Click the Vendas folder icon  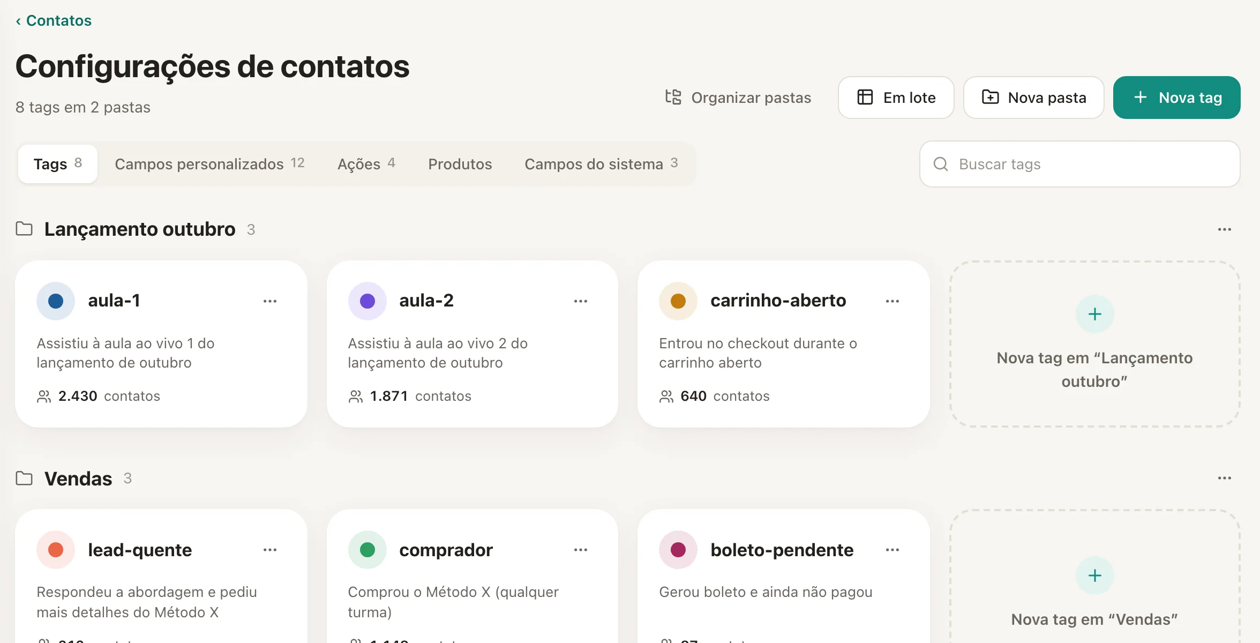click(x=24, y=478)
